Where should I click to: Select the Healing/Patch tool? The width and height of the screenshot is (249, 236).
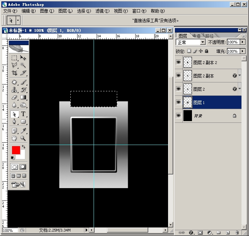click(14, 82)
